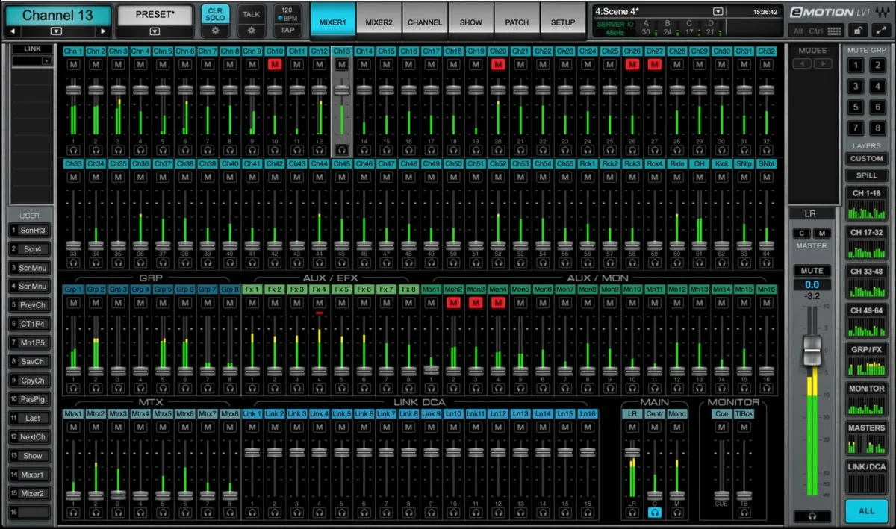Cue Link 1 with its headphone icon
The height and width of the screenshot is (529, 896).
point(252,513)
